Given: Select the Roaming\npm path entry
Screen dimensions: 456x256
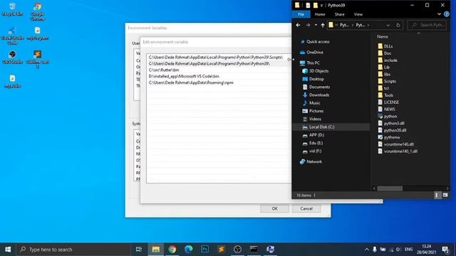Looking at the screenshot, I should 191,82.
